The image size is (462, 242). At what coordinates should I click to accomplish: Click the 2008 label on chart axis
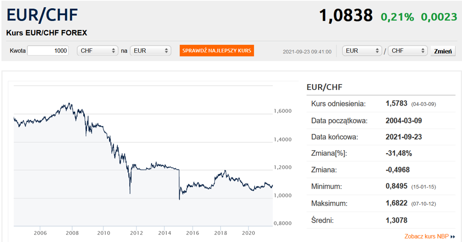[x=72, y=233]
